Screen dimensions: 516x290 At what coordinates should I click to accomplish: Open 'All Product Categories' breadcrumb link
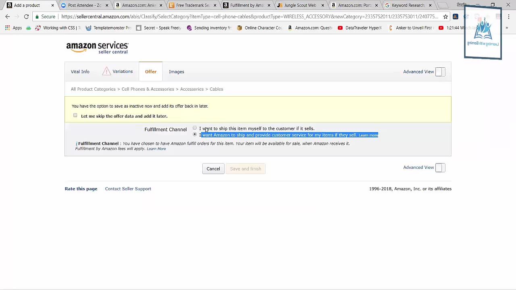point(93,89)
